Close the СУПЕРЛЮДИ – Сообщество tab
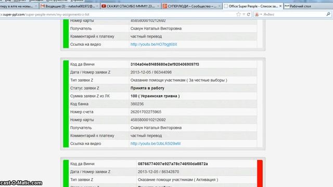 (219, 6)
